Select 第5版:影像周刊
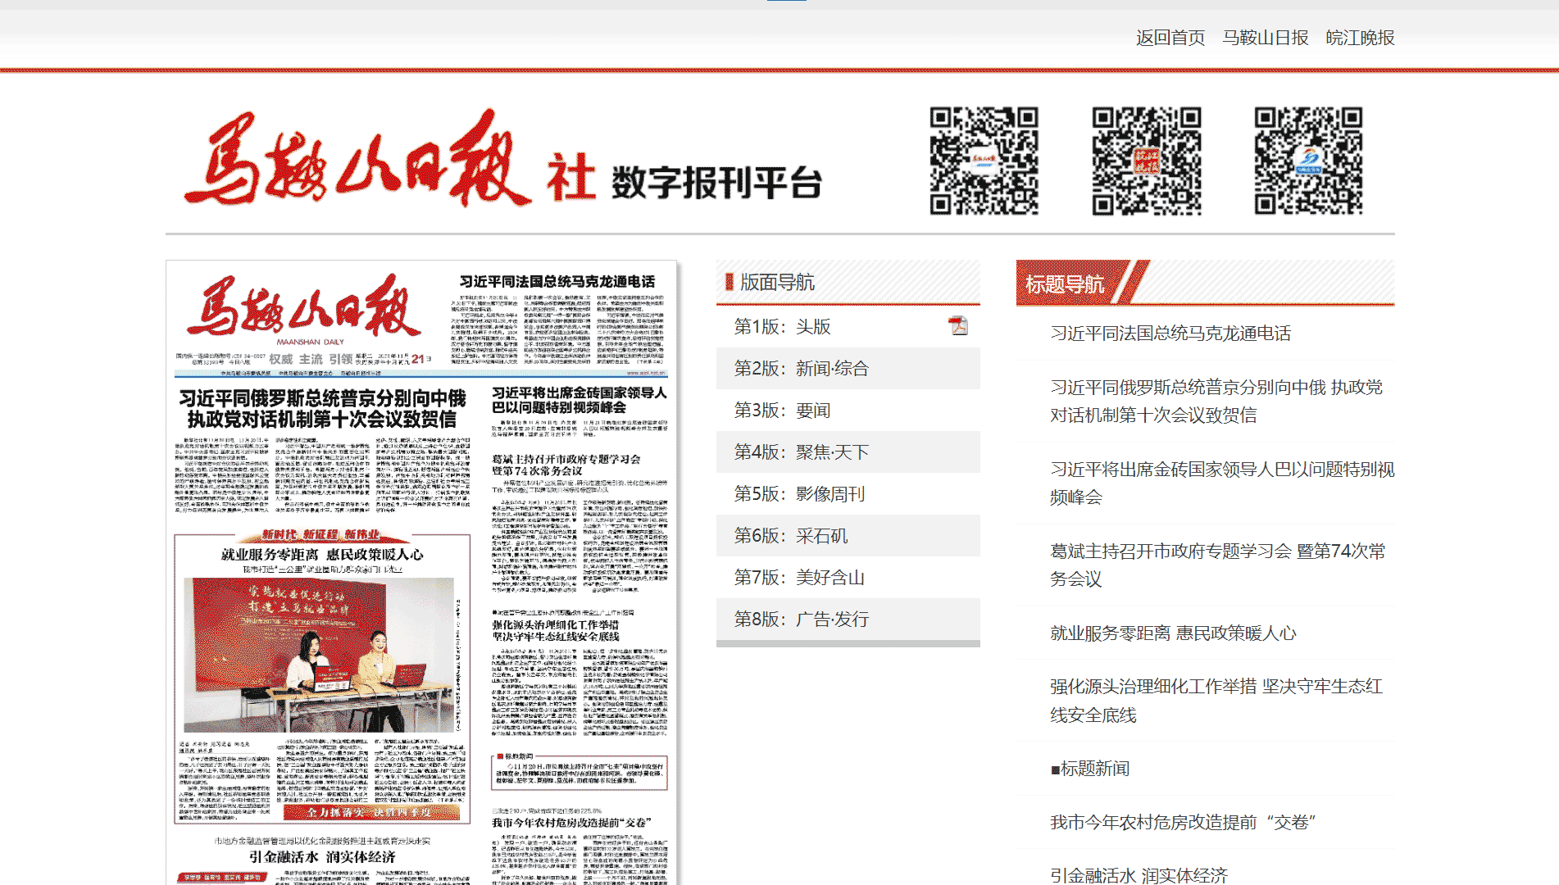1559x885 pixels. coord(799,493)
